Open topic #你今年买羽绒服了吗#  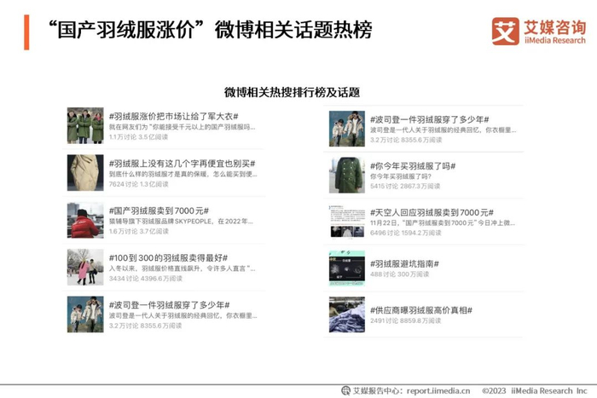[x=413, y=166]
